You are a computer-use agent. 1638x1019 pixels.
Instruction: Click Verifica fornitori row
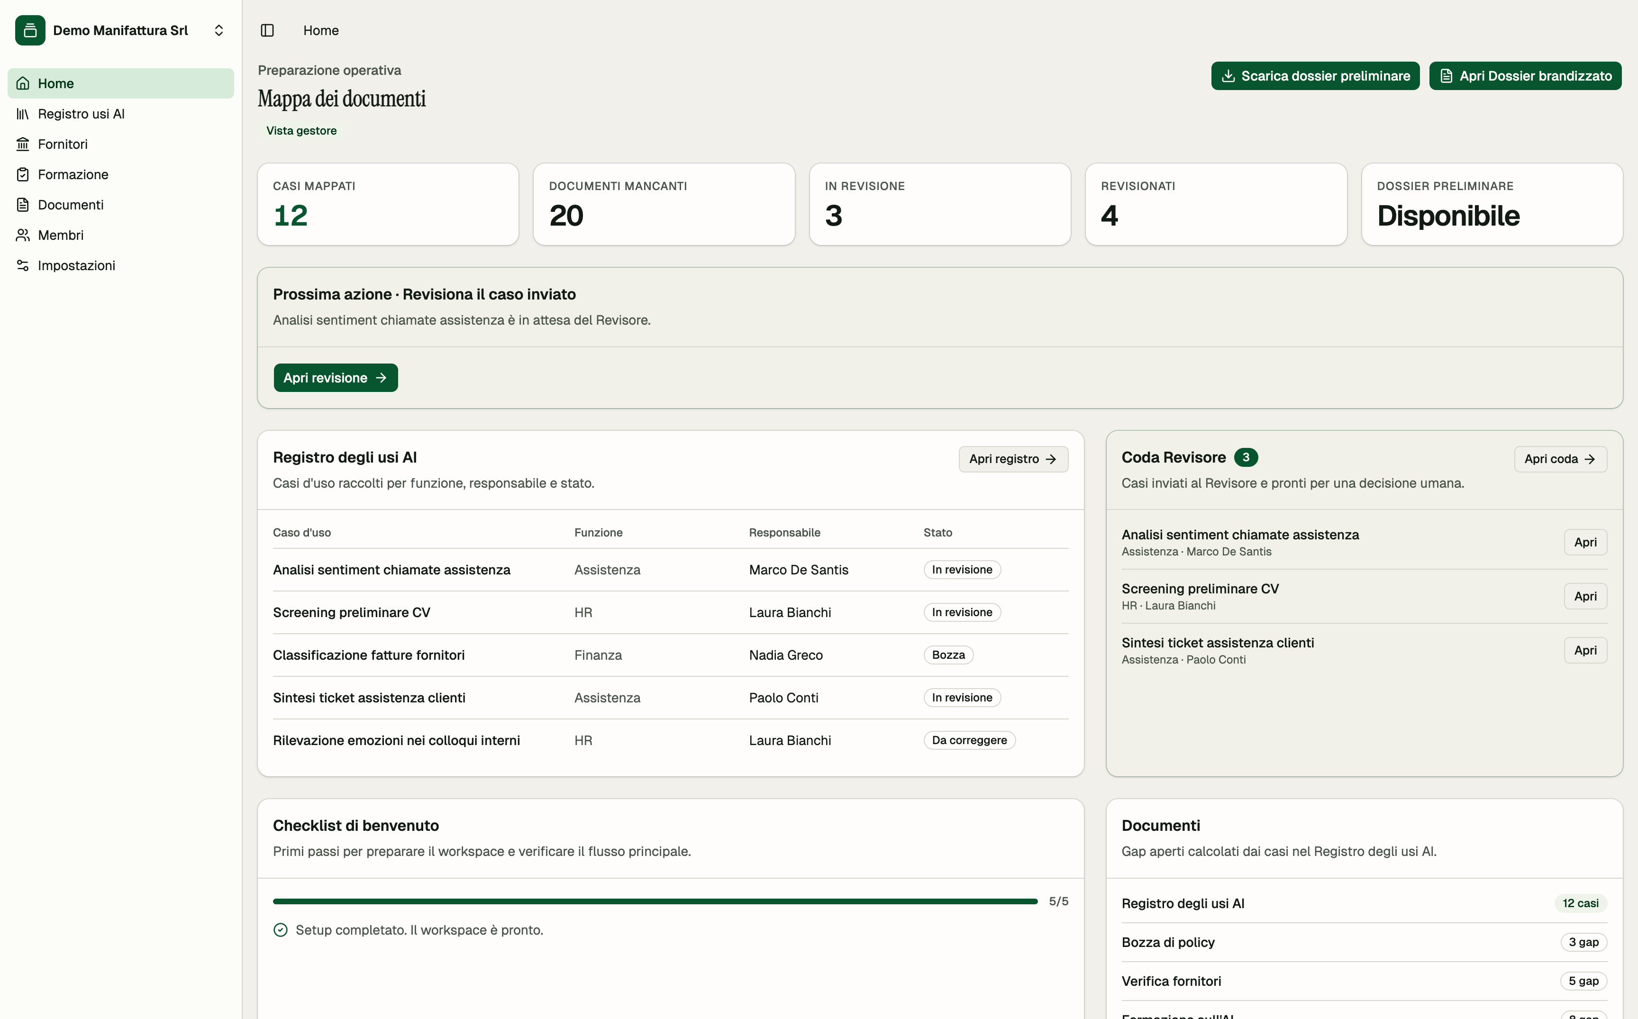click(1365, 982)
